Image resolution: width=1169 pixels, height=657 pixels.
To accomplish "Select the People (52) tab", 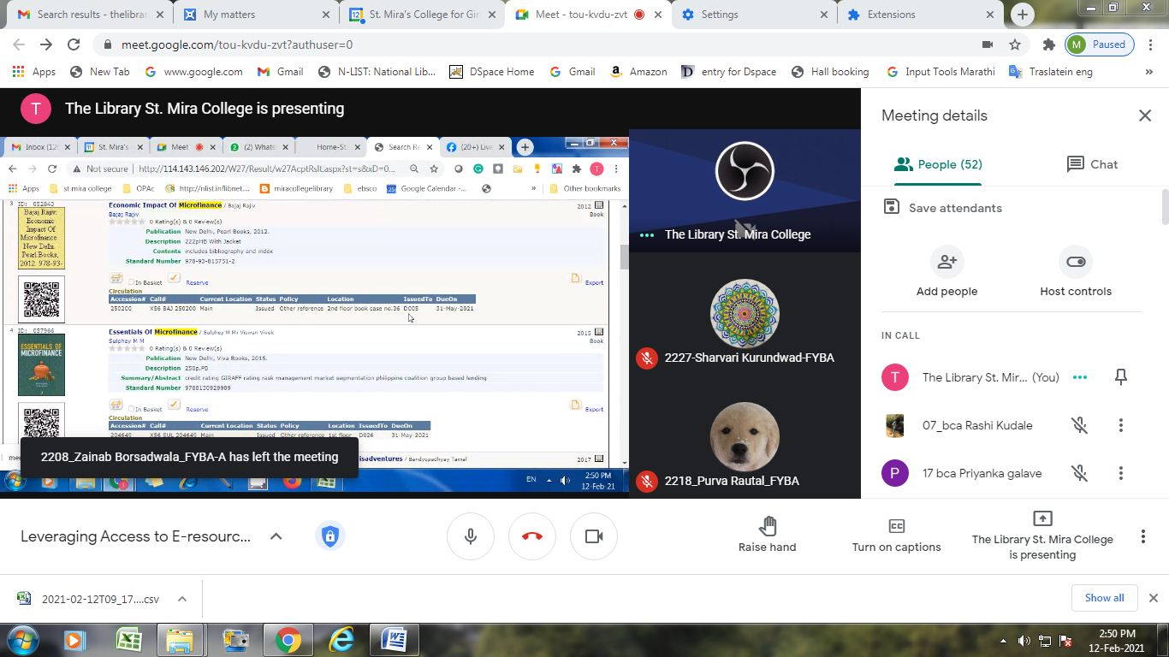I will coord(937,164).
